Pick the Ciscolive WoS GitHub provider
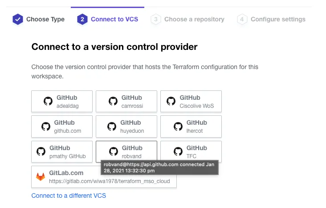 [191, 102]
